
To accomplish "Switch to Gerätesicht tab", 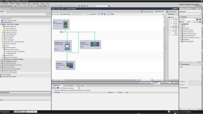I will 171,12.
